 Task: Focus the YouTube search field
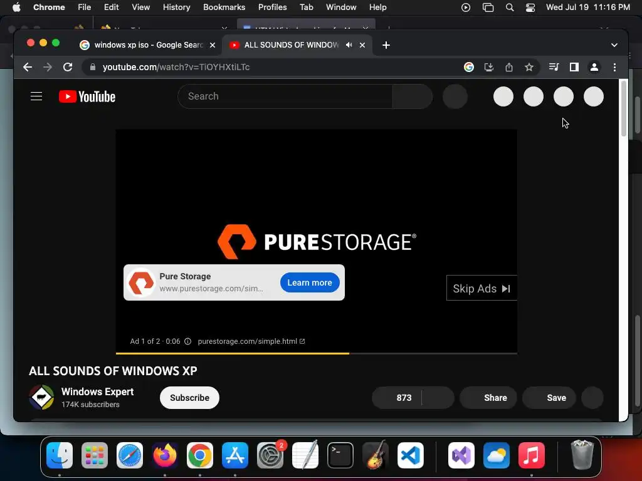point(285,96)
